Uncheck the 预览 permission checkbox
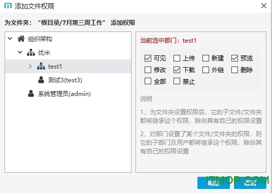The height and width of the screenshot is (193, 272). [234, 58]
